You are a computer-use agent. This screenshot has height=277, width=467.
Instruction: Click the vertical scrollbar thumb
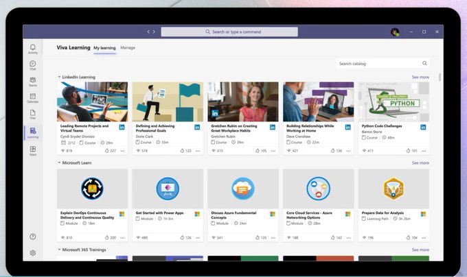point(440,77)
